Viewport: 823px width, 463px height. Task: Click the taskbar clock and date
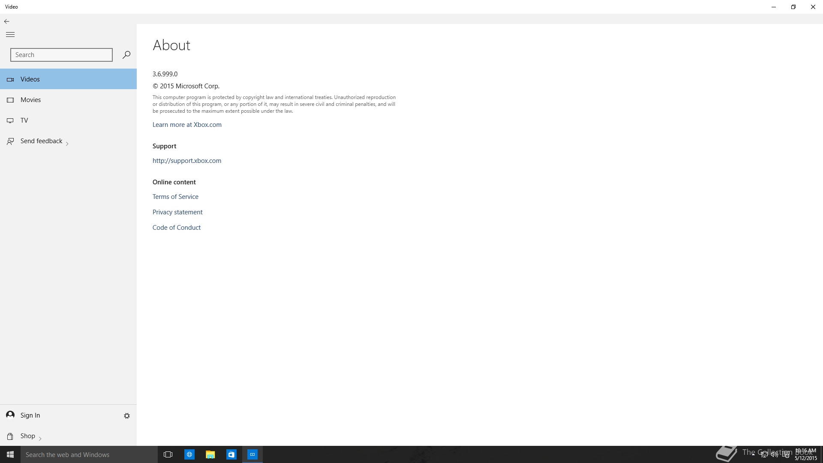pyautogui.click(x=806, y=454)
